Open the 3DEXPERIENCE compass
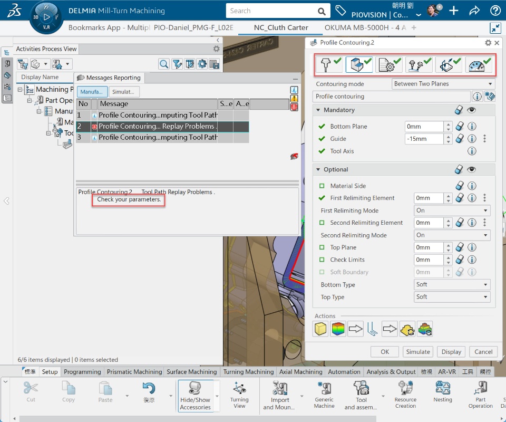The width and height of the screenshot is (506, 422). (x=46, y=17)
